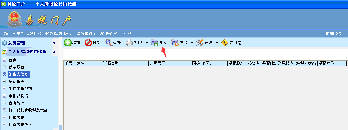Image resolution: width=348 pixels, height=130 pixels.
Task: Open the dropdown arrow next to 导出
Action: point(192,43)
